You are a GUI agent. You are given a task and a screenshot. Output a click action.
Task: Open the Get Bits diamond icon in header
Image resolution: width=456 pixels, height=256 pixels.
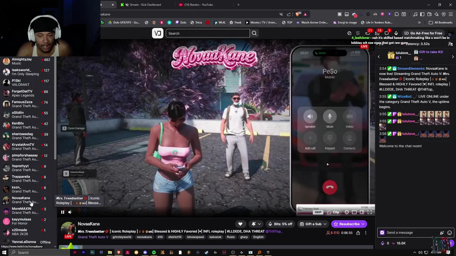coord(396,33)
